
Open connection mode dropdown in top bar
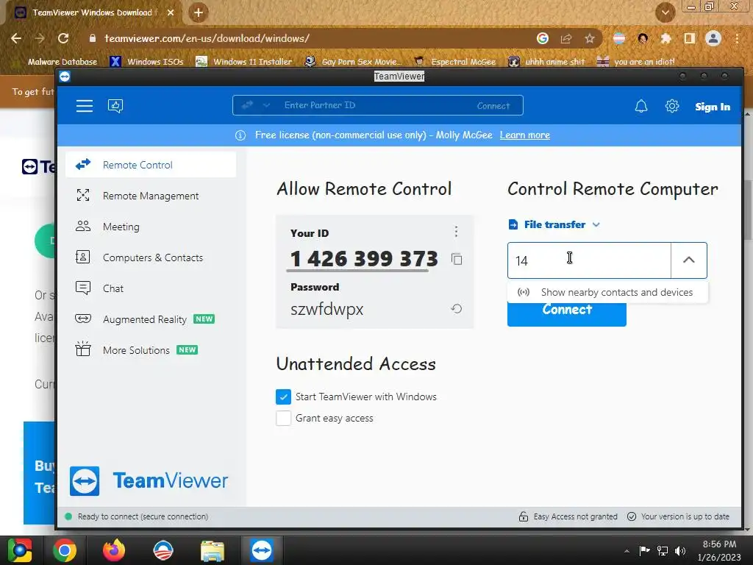266,105
